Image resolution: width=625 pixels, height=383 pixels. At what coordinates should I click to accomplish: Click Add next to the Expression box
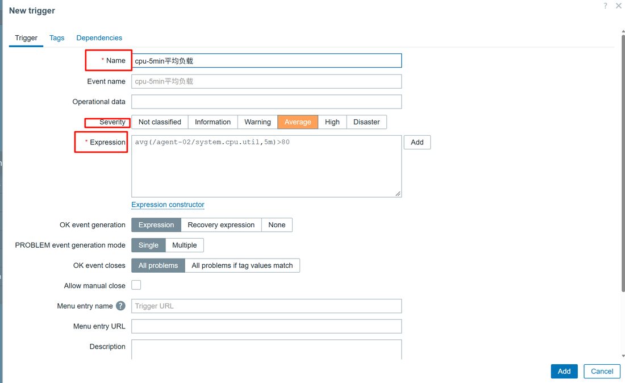click(x=417, y=142)
